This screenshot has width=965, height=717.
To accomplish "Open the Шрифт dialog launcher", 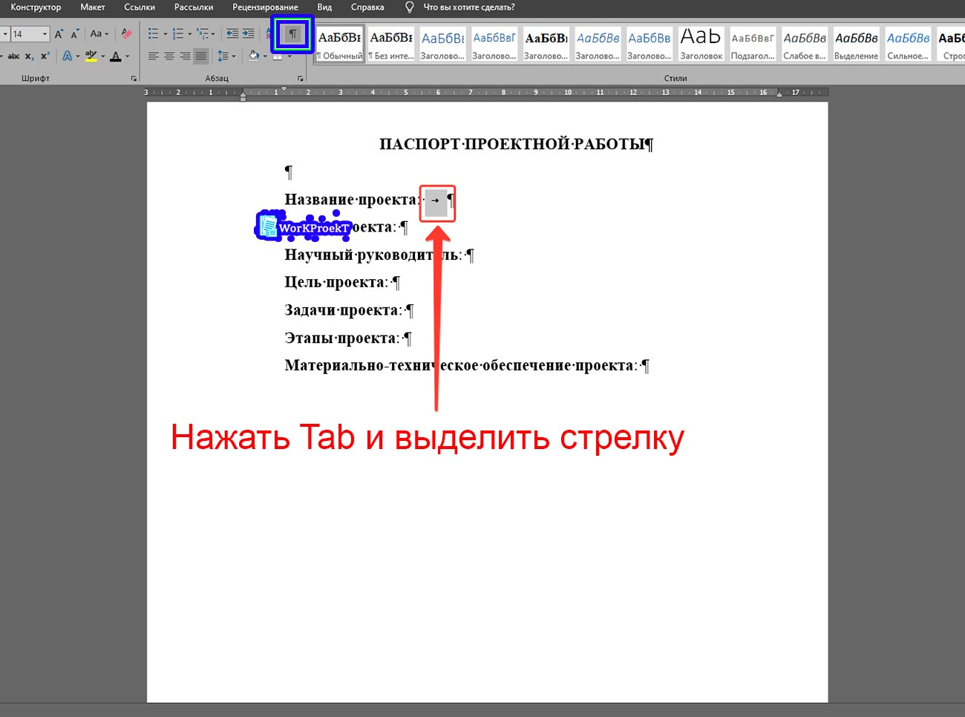I will click(x=135, y=78).
